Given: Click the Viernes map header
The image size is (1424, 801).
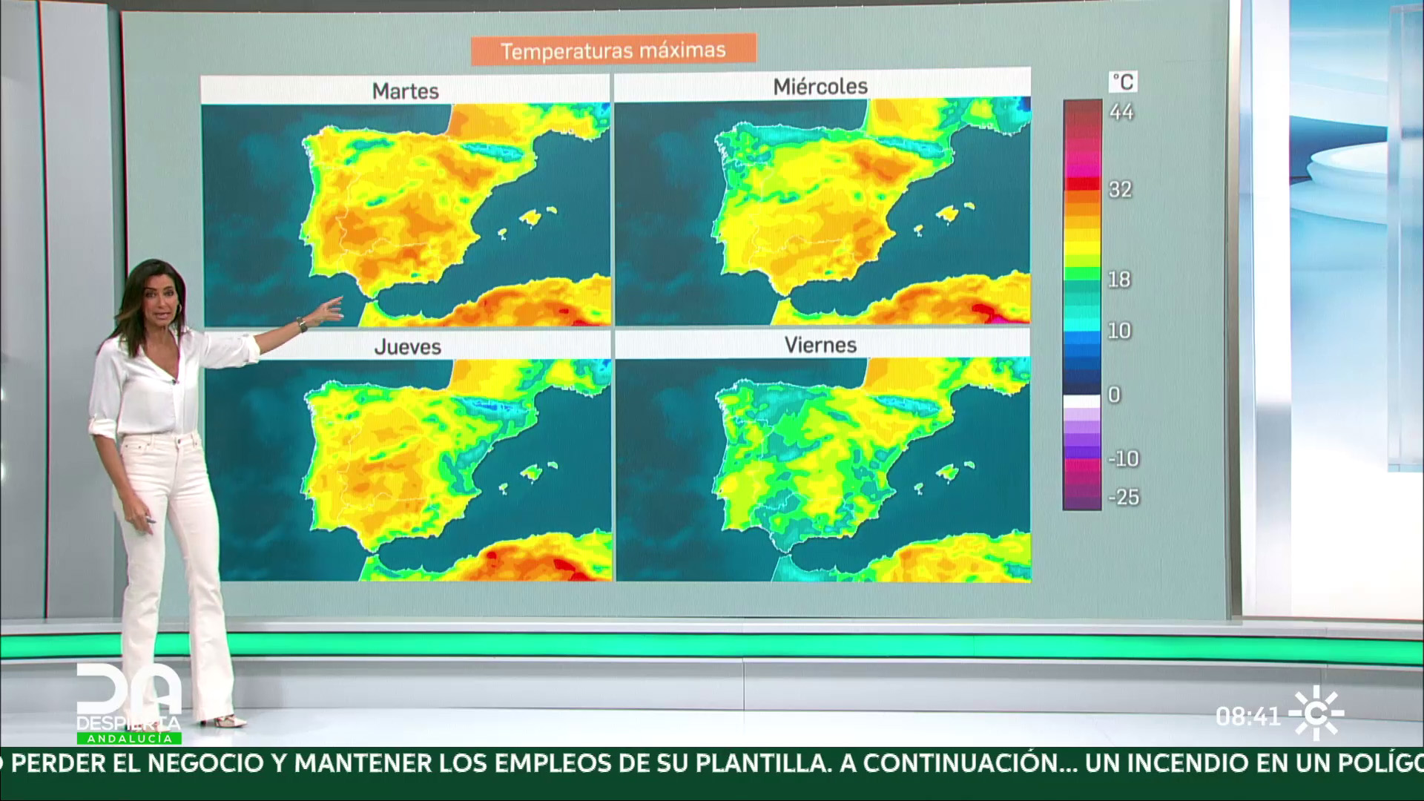Looking at the screenshot, I should [820, 345].
